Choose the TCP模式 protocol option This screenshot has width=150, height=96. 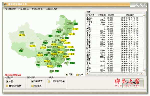pyautogui.click(x=32, y=86)
